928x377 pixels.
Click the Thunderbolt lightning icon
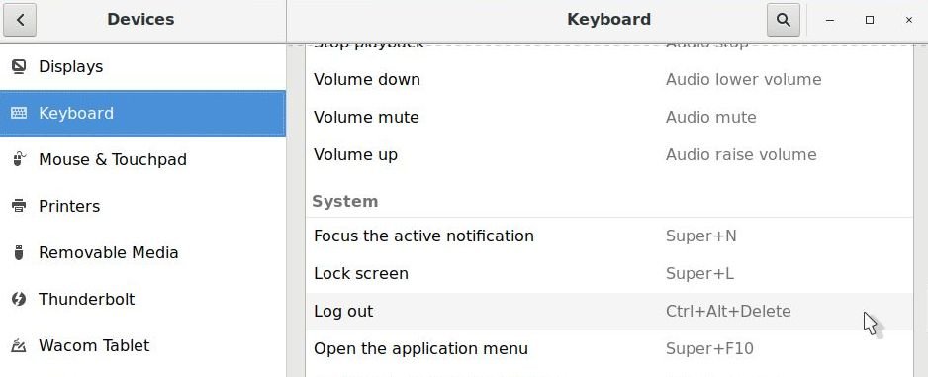(19, 299)
